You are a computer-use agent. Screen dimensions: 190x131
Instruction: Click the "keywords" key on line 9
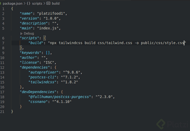(31, 53)
